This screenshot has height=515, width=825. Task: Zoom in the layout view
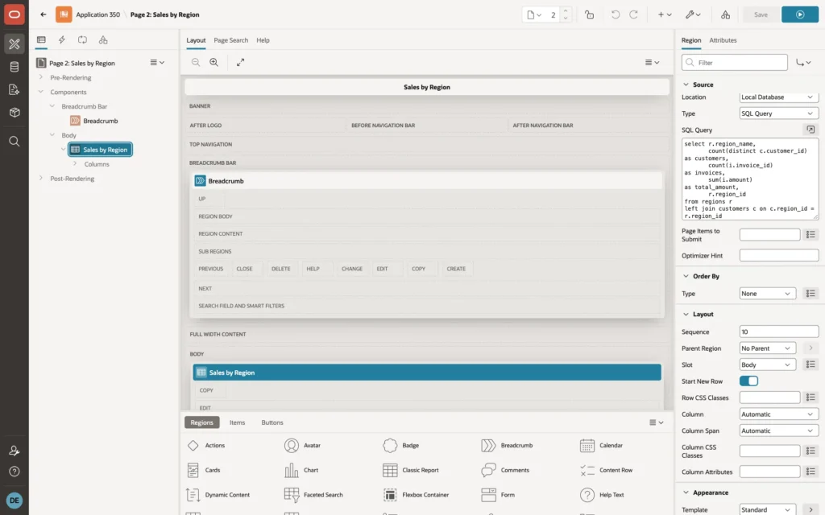(214, 62)
